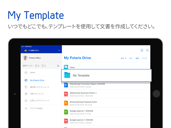Expand the Pro機能を学ぶ banner arrow

[59, 50]
